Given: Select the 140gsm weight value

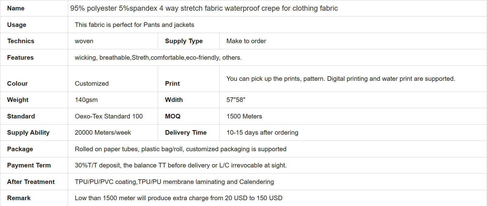Looking at the screenshot, I should (86, 100).
